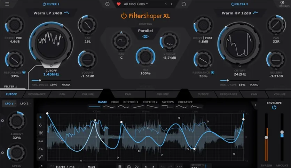
Task: Click the gear next to the LFO Amount knob
Action: tap(2, 121)
